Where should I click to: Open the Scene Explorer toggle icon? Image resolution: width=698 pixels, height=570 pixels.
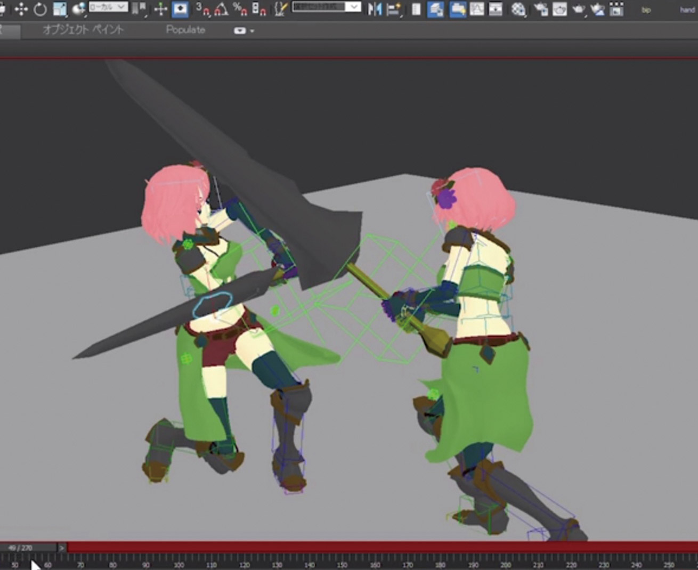pos(417,9)
